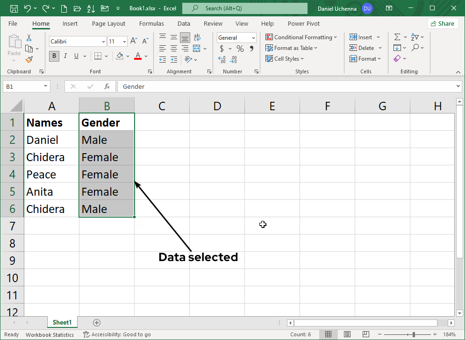The image size is (465, 340).
Task: Apply percent number style
Action: coord(240,48)
